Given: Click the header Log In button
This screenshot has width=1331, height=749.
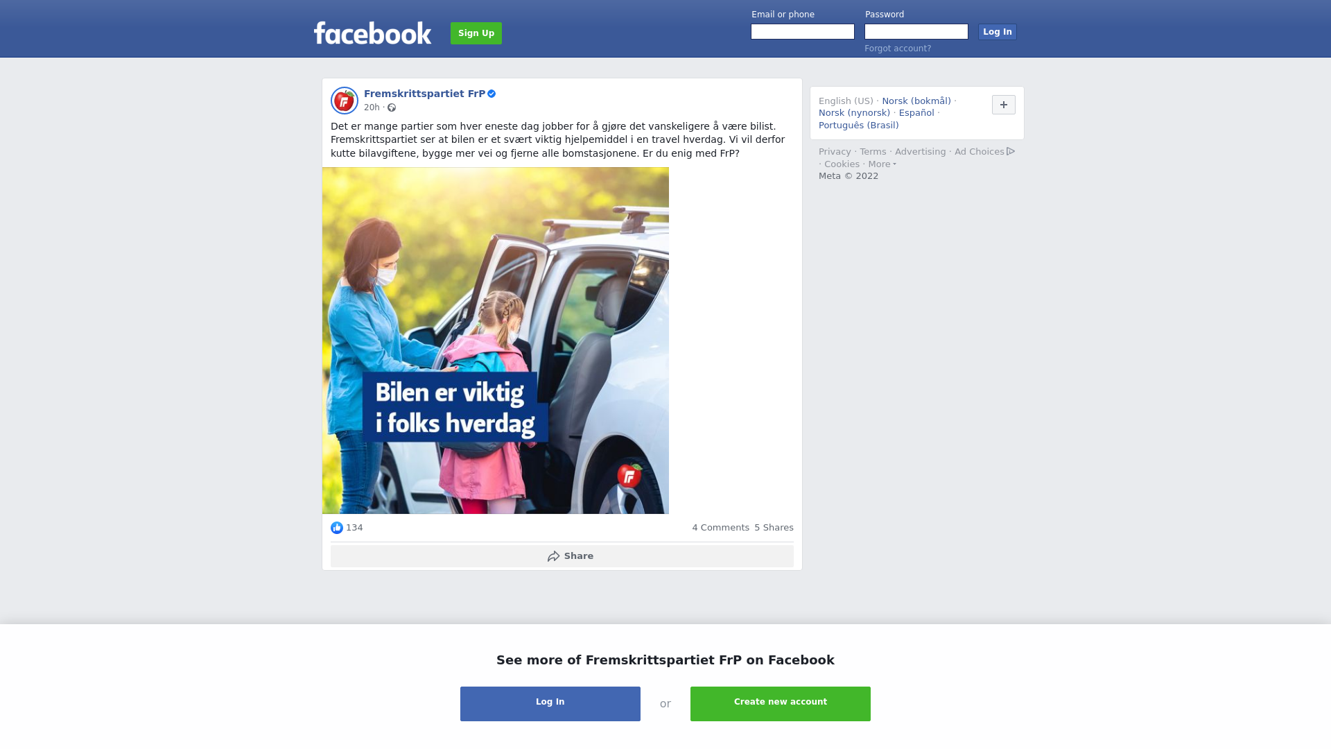Looking at the screenshot, I should point(997,32).
